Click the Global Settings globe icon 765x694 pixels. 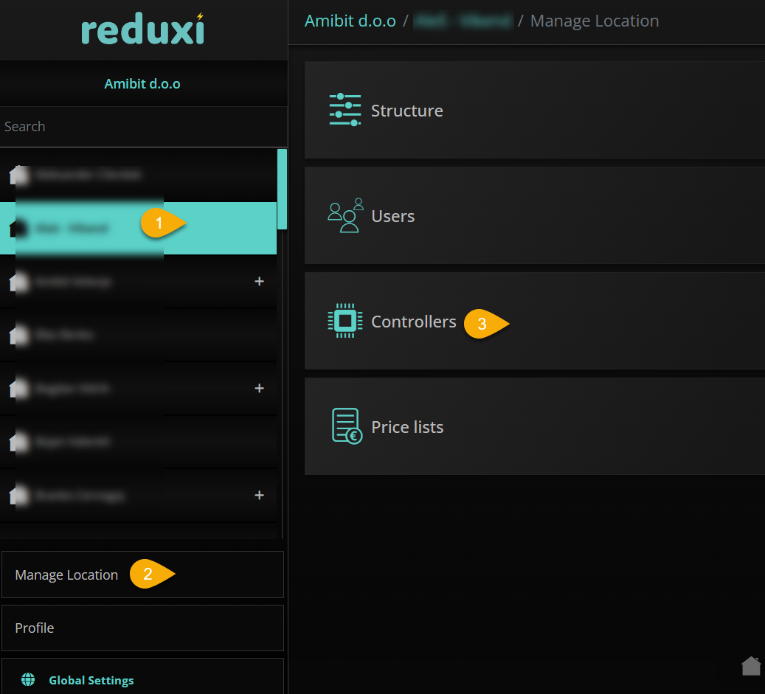point(28,679)
